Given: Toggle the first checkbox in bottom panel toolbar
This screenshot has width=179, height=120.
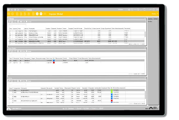Looking at the screenshot, I should click(21, 81).
